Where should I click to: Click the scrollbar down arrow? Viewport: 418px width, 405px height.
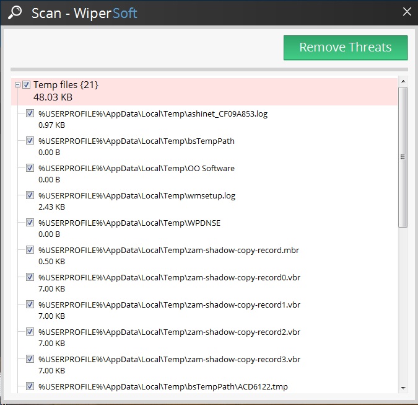click(403, 388)
